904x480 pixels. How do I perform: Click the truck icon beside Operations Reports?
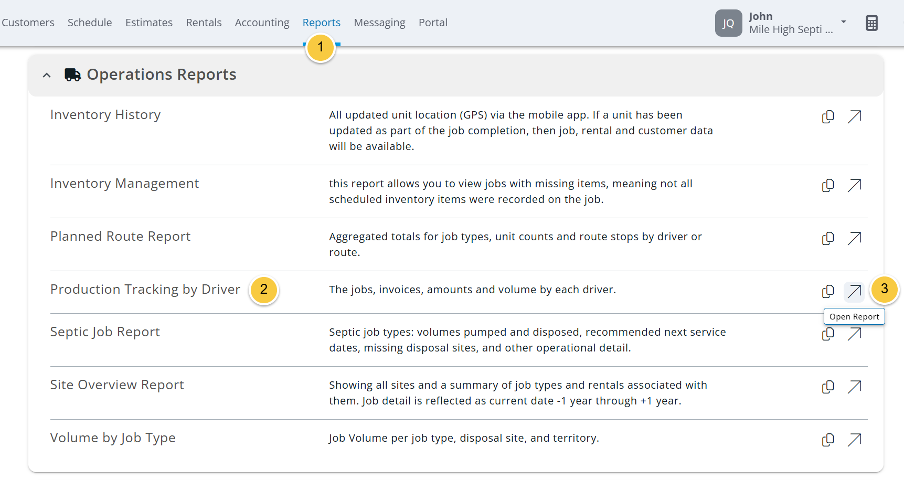tap(72, 74)
